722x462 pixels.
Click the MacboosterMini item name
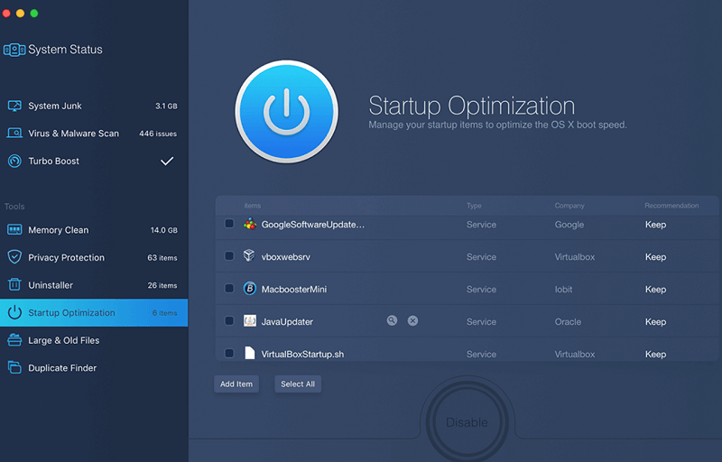pyautogui.click(x=294, y=289)
